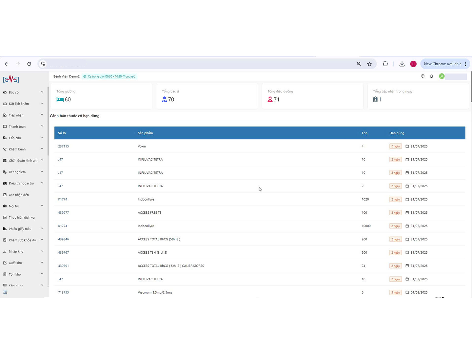Open lot number 439846 link
Image resolution: width=472 pixels, height=354 pixels.
click(x=63, y=239)
